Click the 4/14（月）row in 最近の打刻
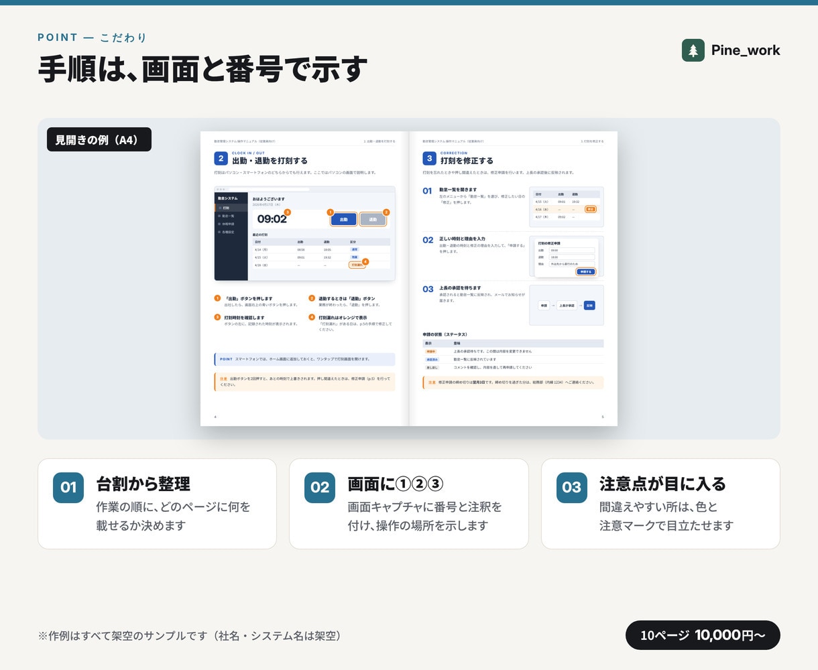818x670 pixels. coord(321,249)
